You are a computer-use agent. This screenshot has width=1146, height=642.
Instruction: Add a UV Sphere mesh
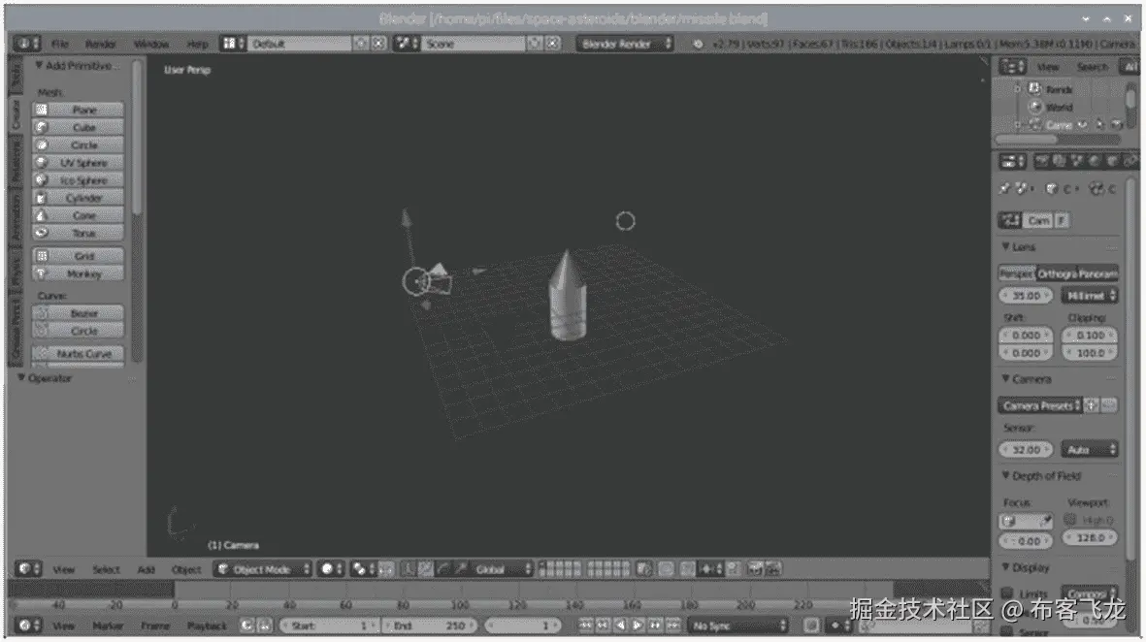point(78,162)
